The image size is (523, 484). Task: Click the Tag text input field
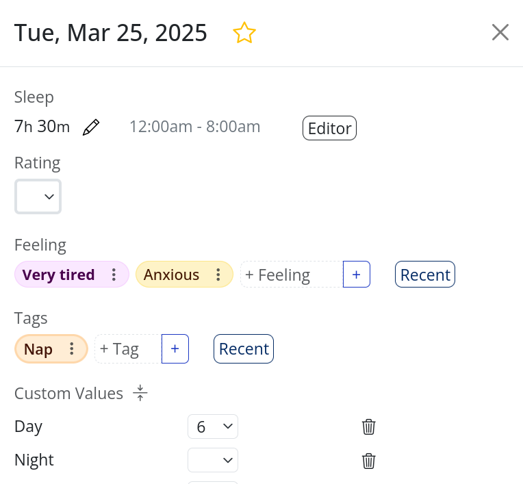tap(127, 348)
